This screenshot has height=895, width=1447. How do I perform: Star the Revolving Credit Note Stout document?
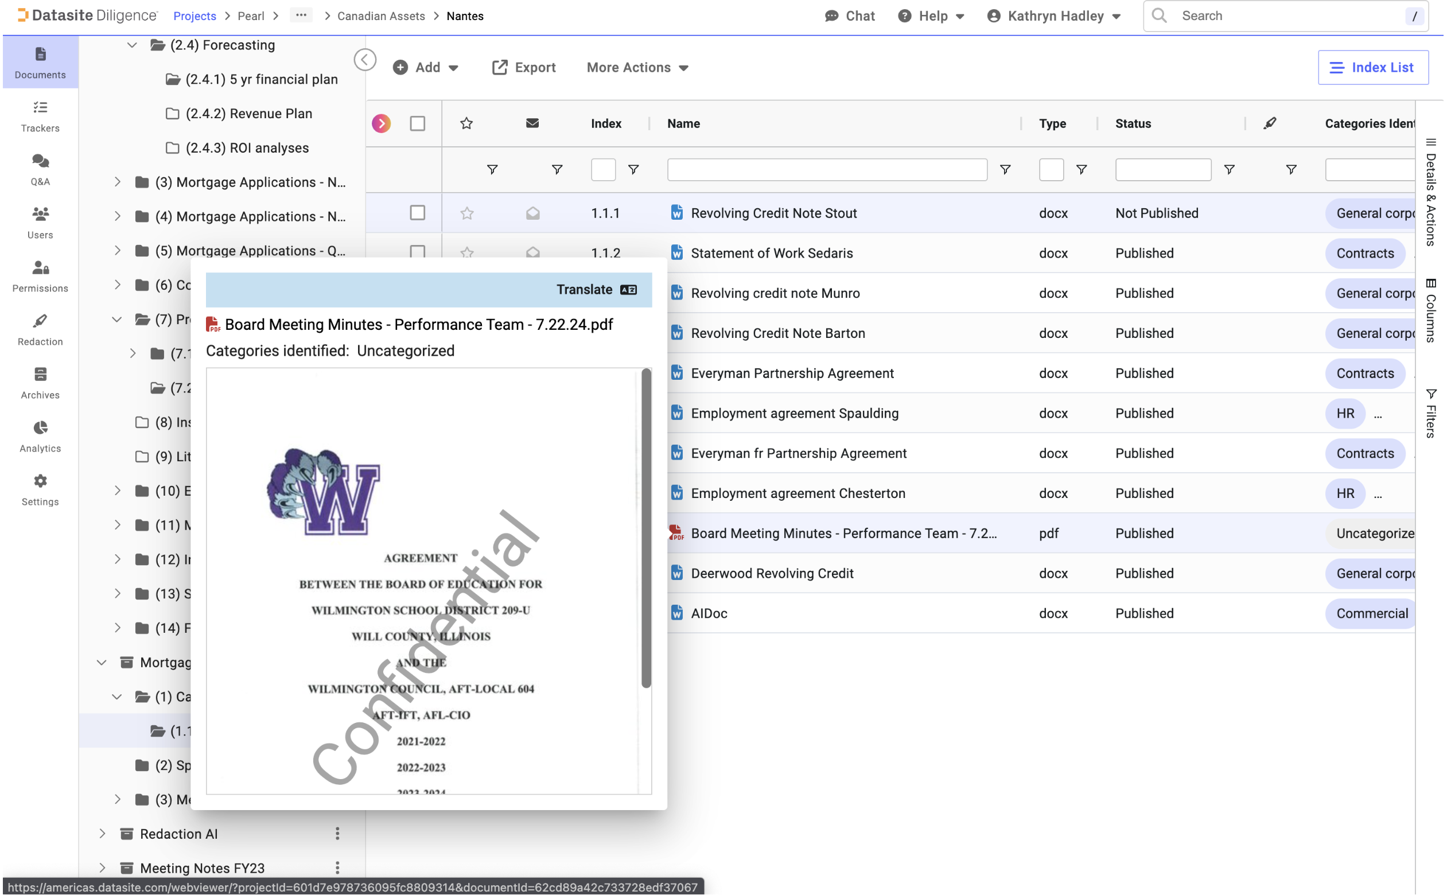(466, 213)
